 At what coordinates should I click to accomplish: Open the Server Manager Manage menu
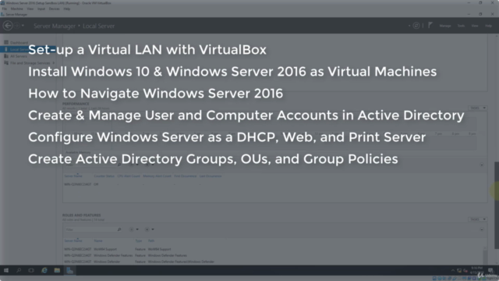(445, 26)
